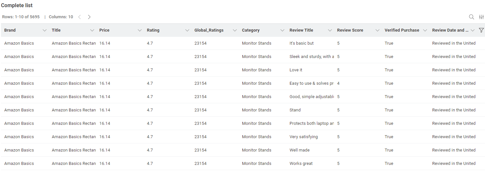Open Brand column dropdown chevron

(45, 30)
